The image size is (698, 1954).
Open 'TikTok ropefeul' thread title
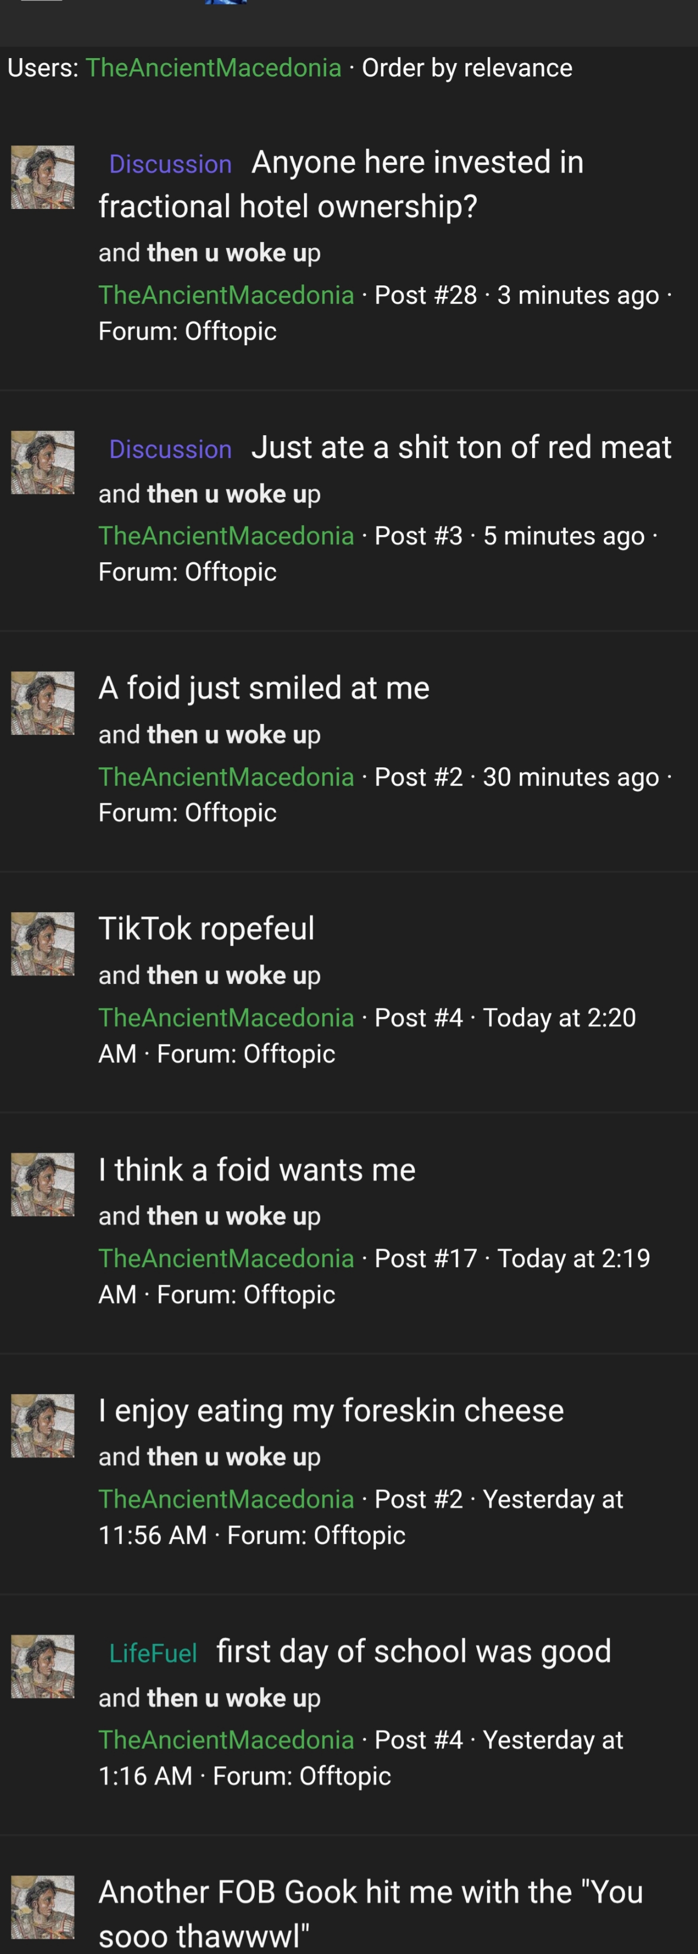pyautogui.click(x=206, y=928)
